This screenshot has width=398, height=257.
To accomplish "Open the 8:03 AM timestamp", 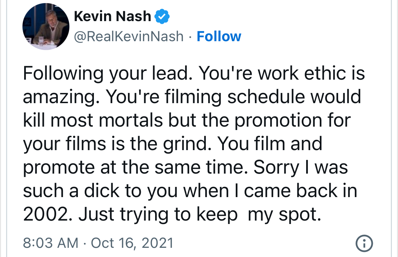I will click(50, 243).
